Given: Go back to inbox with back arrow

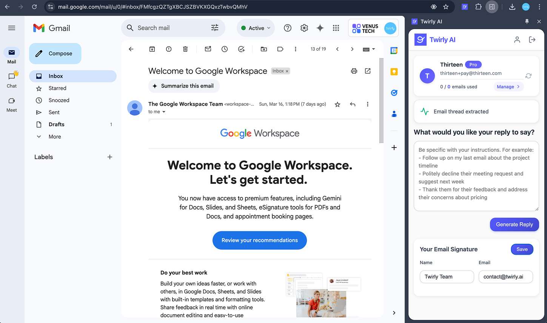Looking at the screenshot, I should [x=131, y=49].
